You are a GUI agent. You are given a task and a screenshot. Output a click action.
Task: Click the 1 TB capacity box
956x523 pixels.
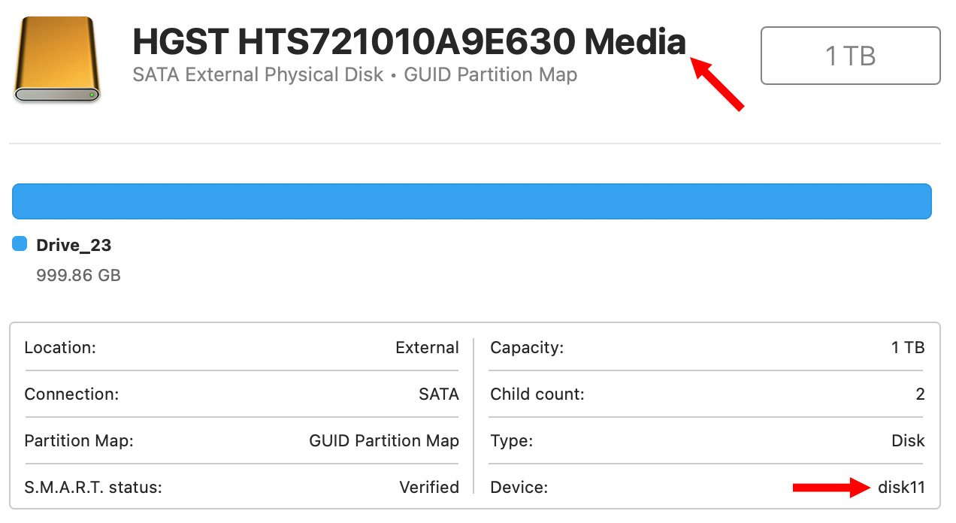851,56
